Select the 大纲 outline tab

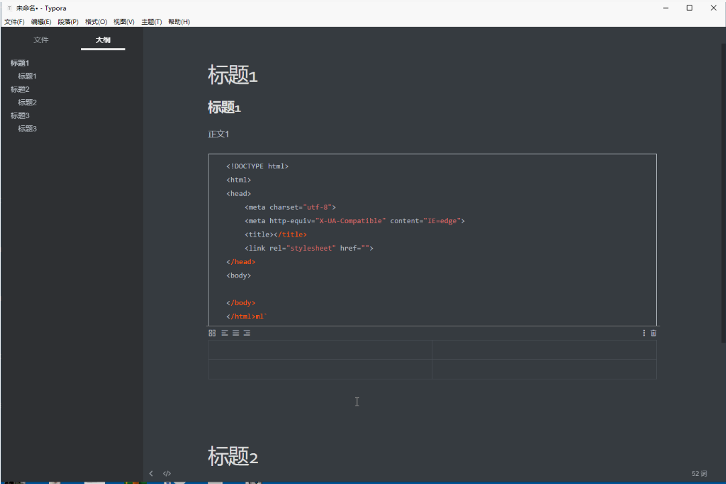coord(103,40)
